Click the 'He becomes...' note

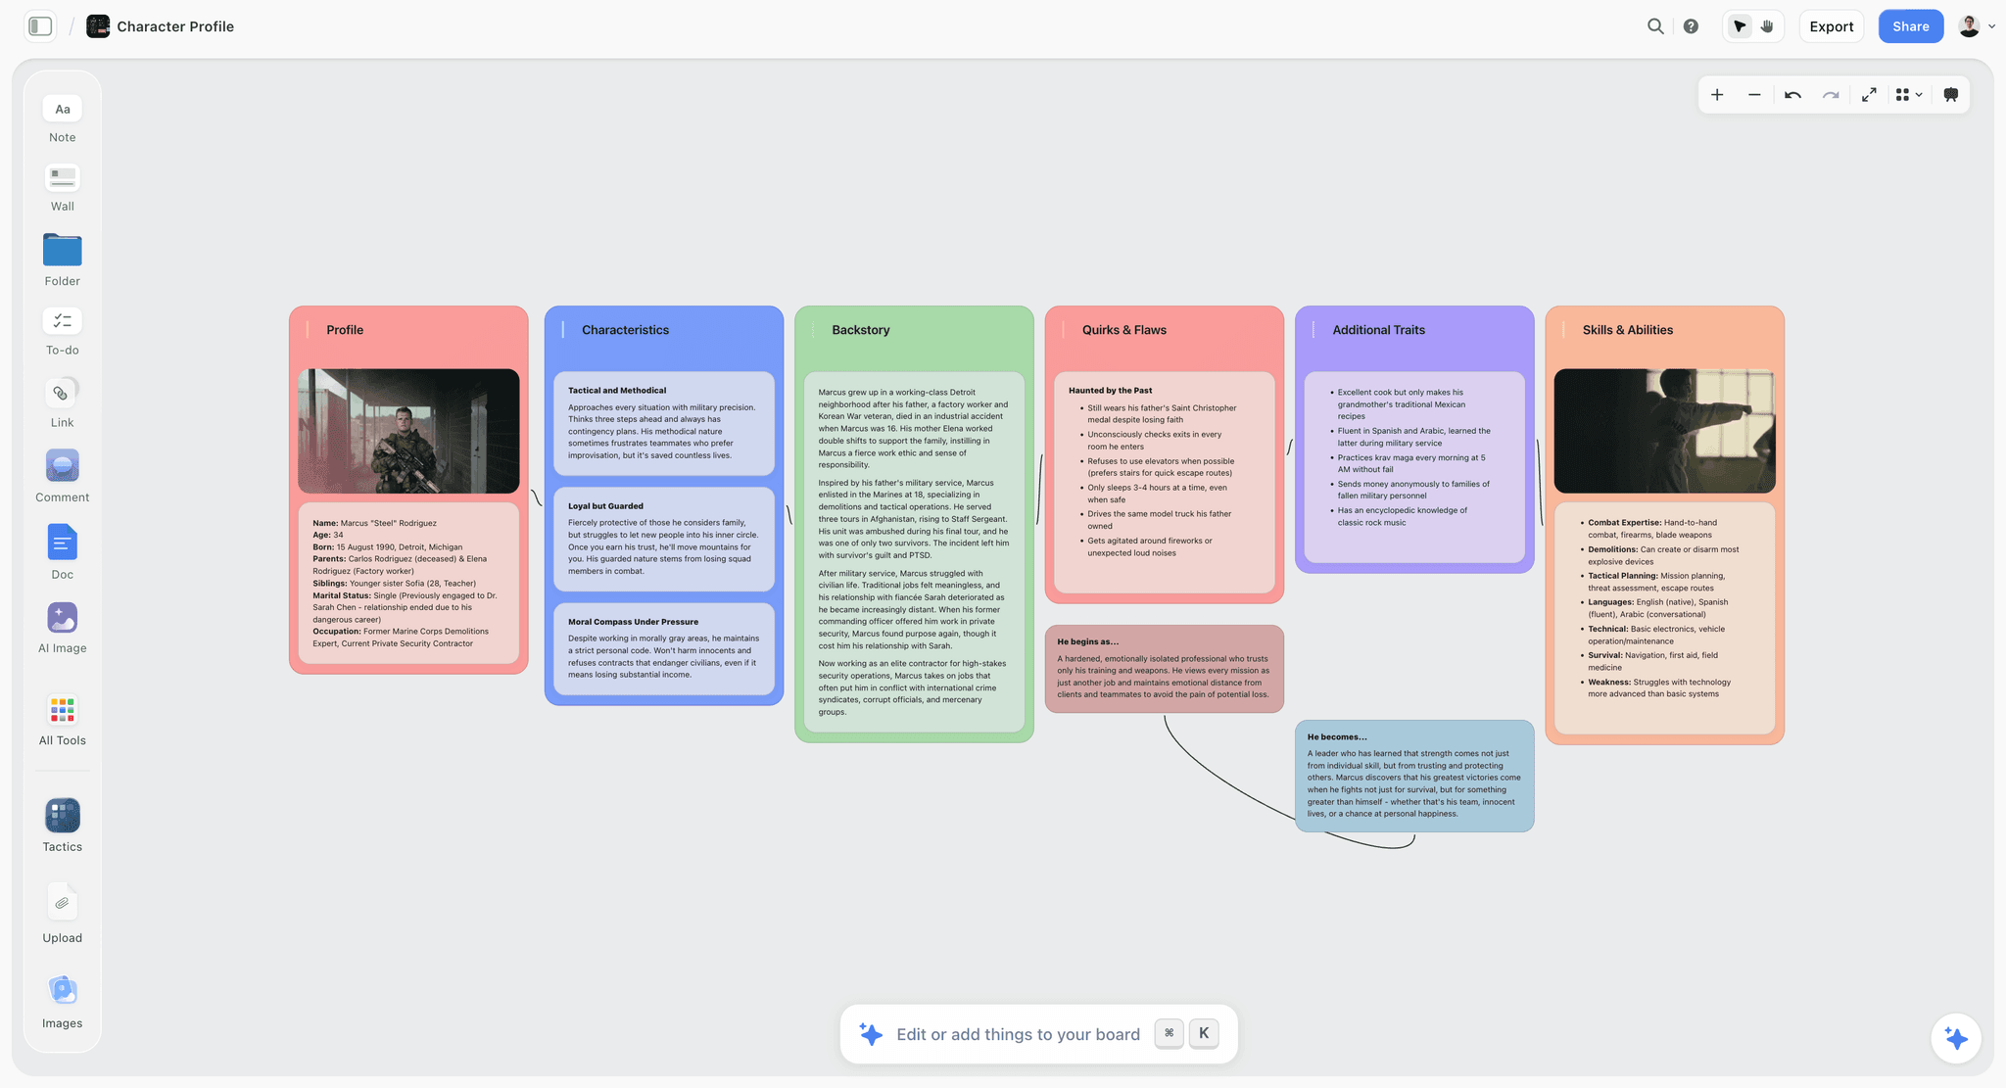coord(1414,776)
